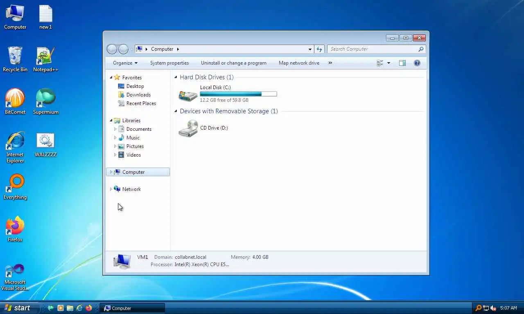Screen dimensions: 524x314
Task: Select the Everything desktop shortcut
Action: [x=15, y=187]
